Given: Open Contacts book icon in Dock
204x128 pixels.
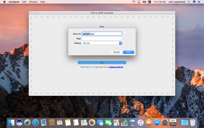Looking at the screenshot, I should [x=52, y=123].
